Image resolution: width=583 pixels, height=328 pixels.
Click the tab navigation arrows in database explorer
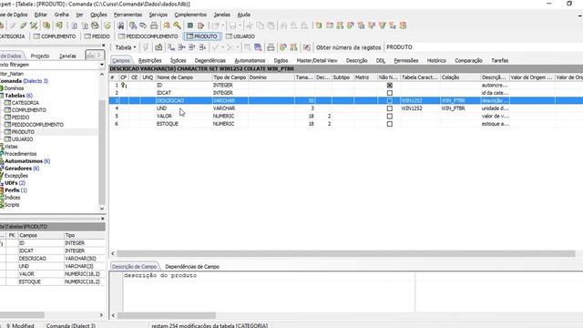pos(95,56)
